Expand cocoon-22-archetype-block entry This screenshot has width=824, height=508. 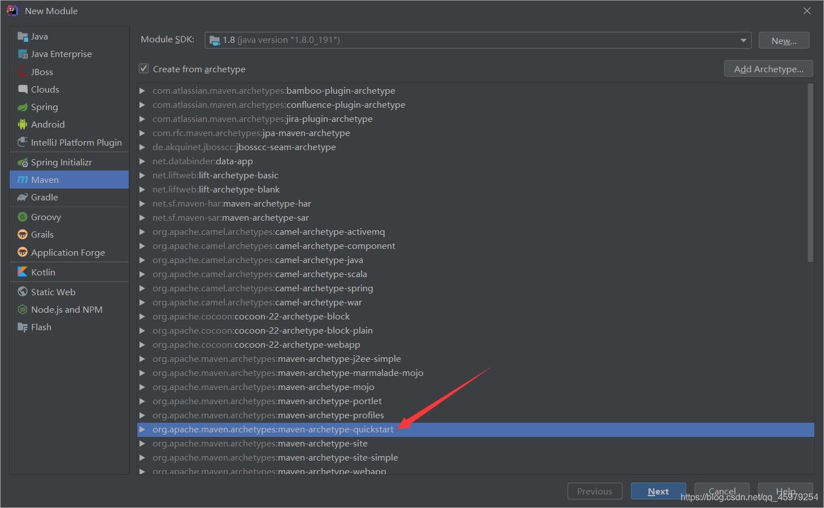142,317
